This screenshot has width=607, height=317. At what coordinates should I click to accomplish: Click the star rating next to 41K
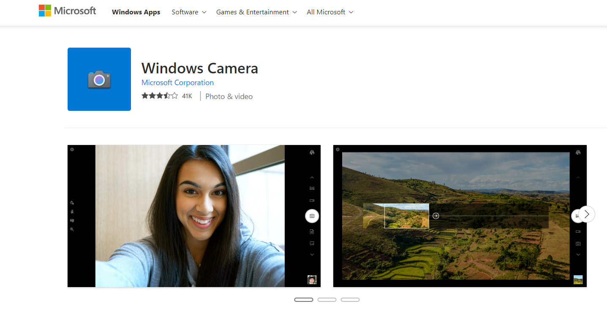(160, 96)
